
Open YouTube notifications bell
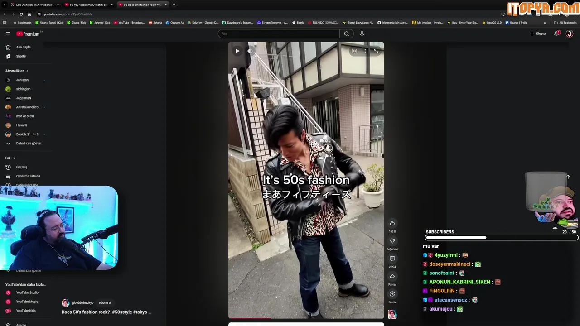point(557,34)
